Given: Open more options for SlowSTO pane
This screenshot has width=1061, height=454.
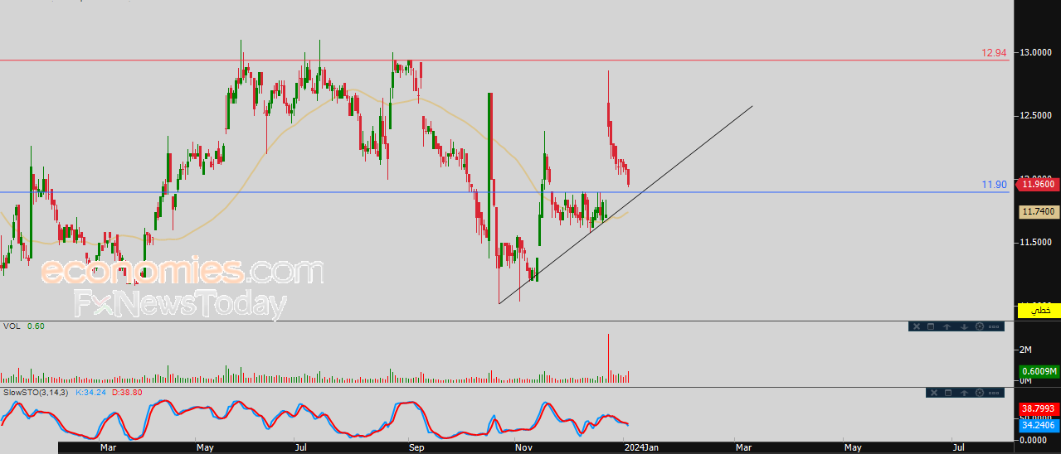Looking at the screenshot, I should point(994,393).
